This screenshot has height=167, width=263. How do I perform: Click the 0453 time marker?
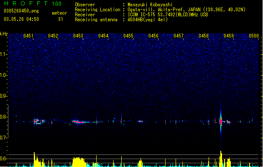(78, 36)
